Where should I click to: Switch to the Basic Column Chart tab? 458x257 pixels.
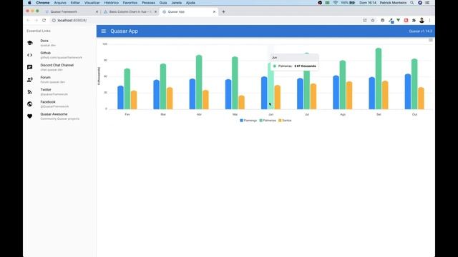pos(130,12)
